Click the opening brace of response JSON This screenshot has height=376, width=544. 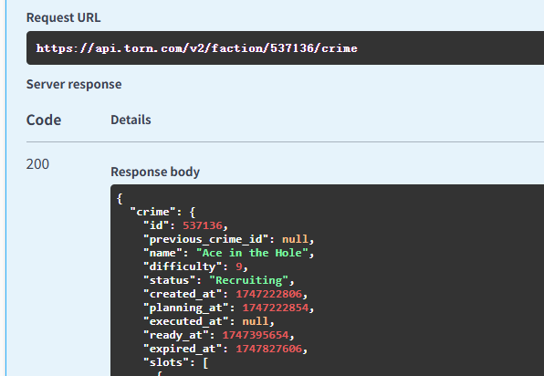point(120,198)
